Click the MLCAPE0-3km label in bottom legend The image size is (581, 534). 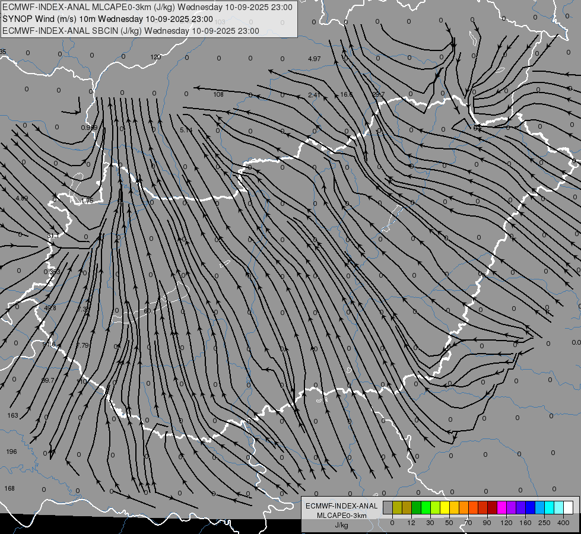coord(342,516)
